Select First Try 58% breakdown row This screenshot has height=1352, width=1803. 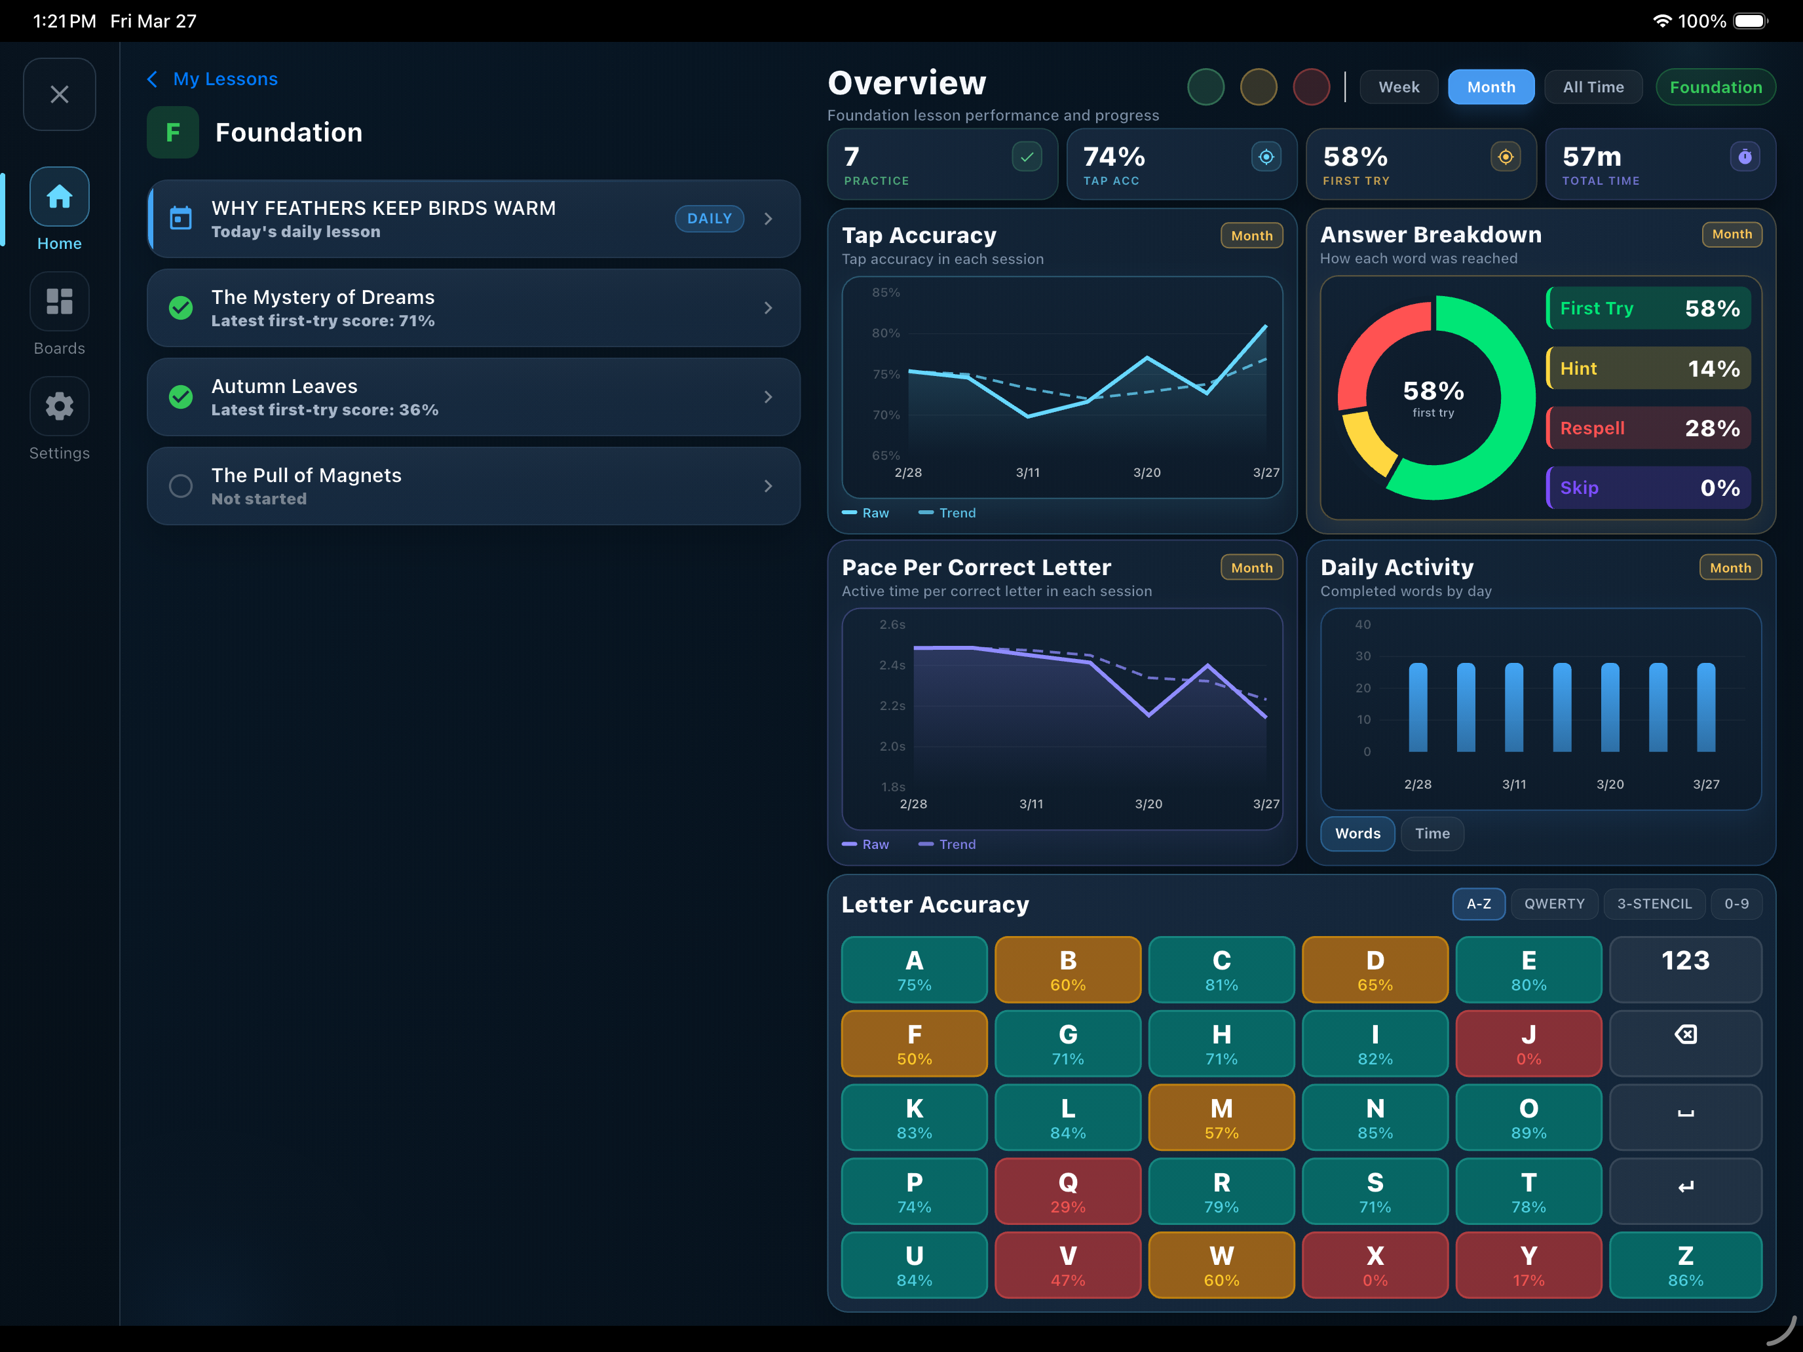1648,308
